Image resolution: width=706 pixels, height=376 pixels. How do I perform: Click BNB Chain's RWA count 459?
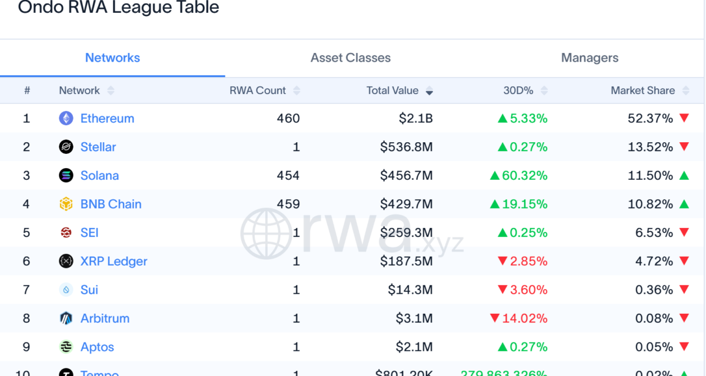click(288, 204)
